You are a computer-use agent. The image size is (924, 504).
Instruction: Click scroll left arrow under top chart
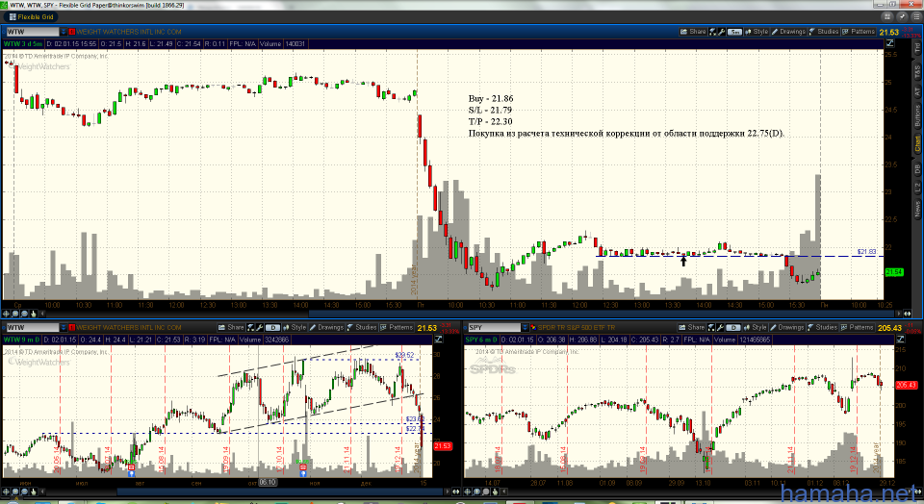pyautogui.click(x=41, y=314)
